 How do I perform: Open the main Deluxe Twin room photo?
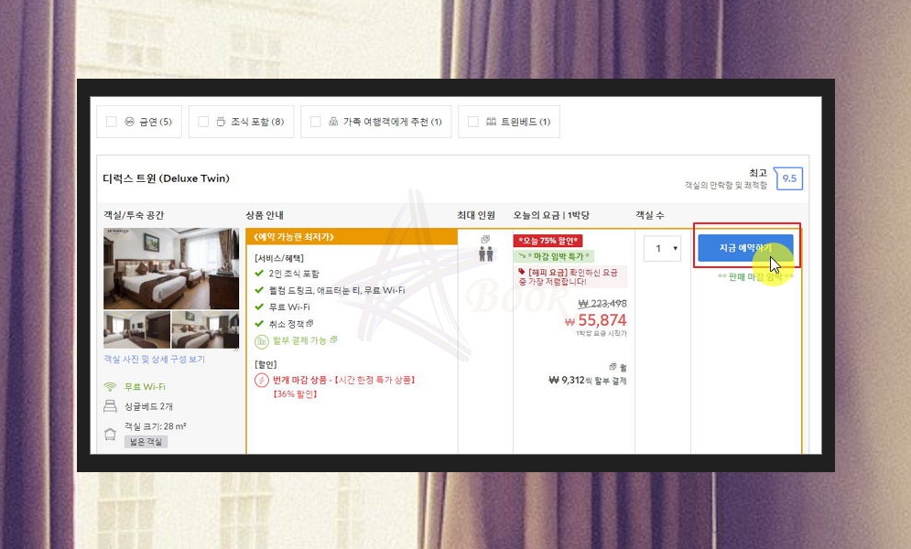171,268
